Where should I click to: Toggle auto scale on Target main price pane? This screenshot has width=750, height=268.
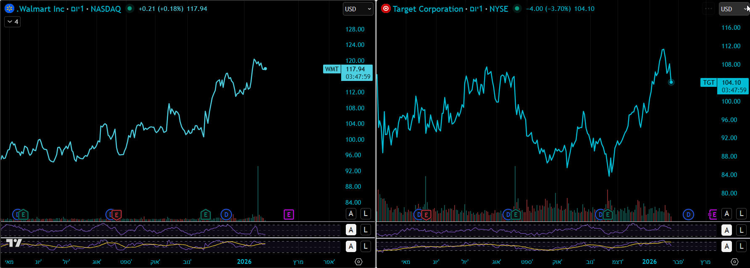click(x=727, y=214)
